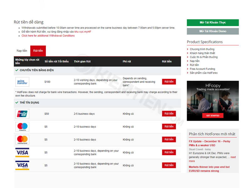Open additional Withdrawal Conditions link

(48, 36)
